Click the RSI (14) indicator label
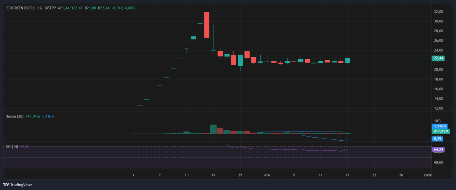The image size is (456, 190). pyautogui.click(x=12, y=146)
